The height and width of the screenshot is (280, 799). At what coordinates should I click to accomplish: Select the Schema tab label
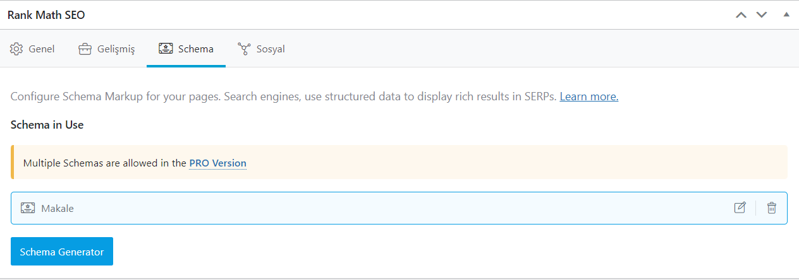(x=195, y=49)
